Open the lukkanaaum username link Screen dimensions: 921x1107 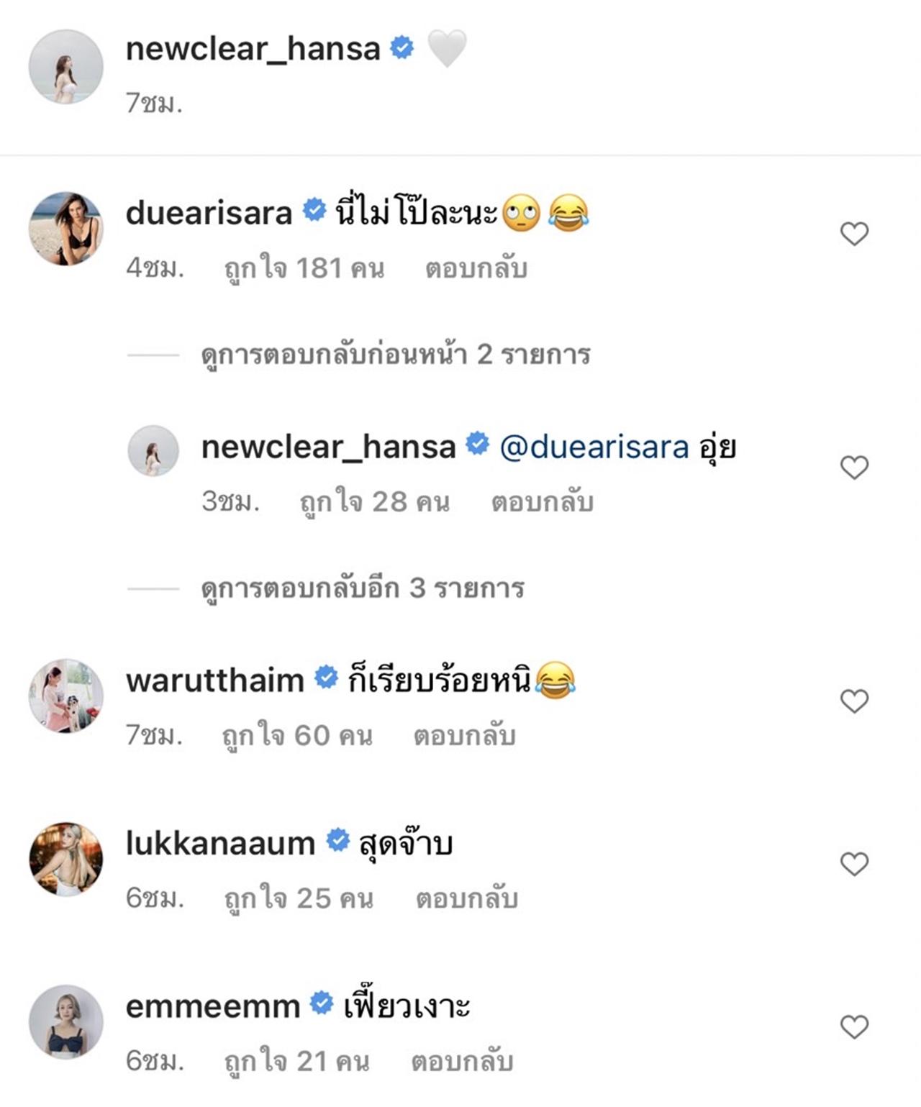pyautogui.click(x=220, y=843)
